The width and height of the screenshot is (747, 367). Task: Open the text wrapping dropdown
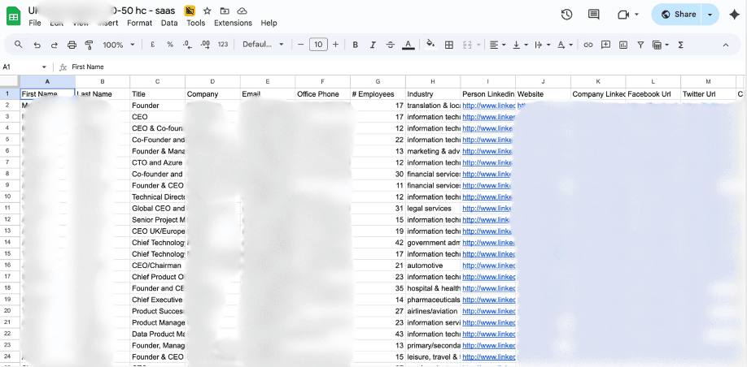542,45
